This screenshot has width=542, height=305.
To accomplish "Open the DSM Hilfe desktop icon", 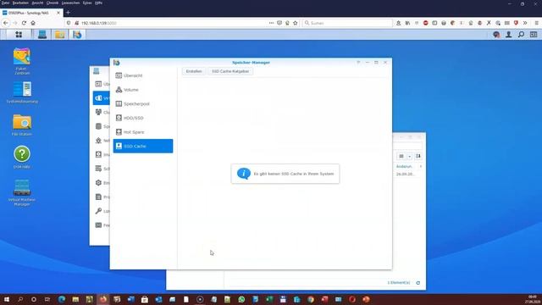I will (22, 157).
